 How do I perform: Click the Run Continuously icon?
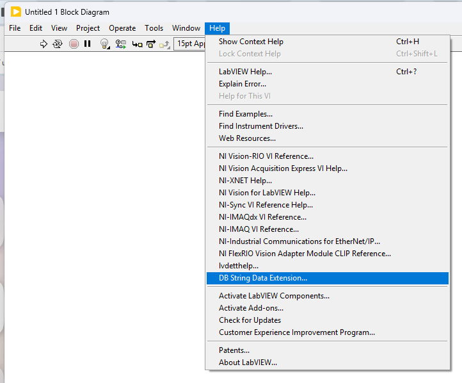58,44
